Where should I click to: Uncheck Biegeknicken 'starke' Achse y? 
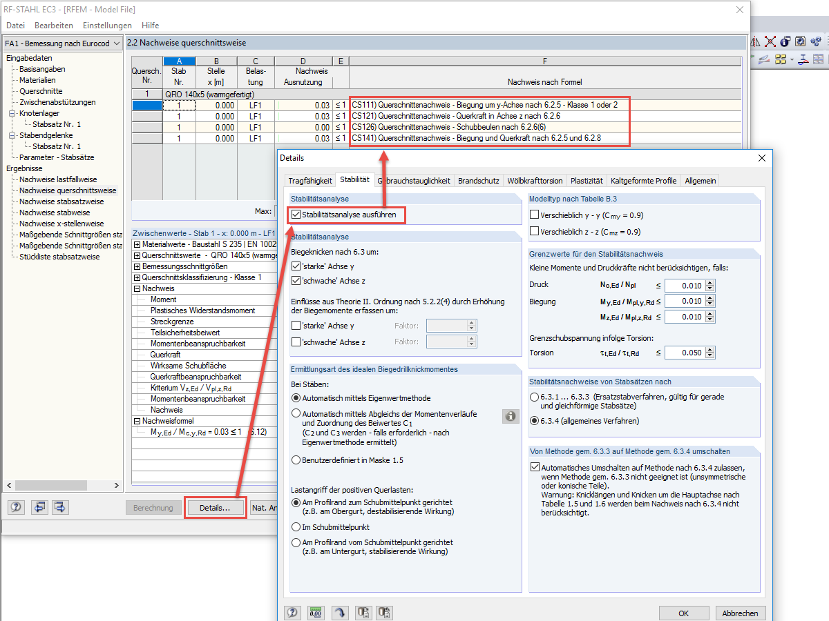296,266
